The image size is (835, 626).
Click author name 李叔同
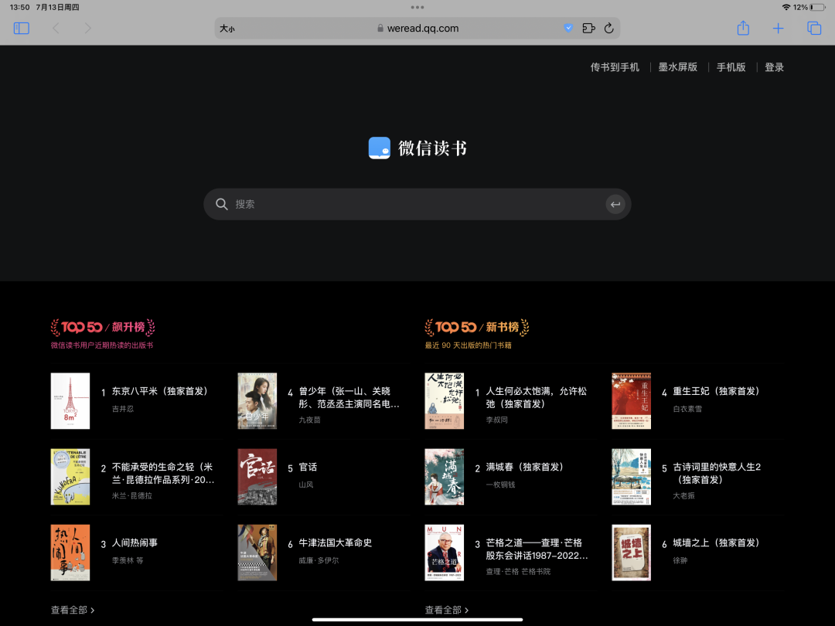click(x=497, y=420)
